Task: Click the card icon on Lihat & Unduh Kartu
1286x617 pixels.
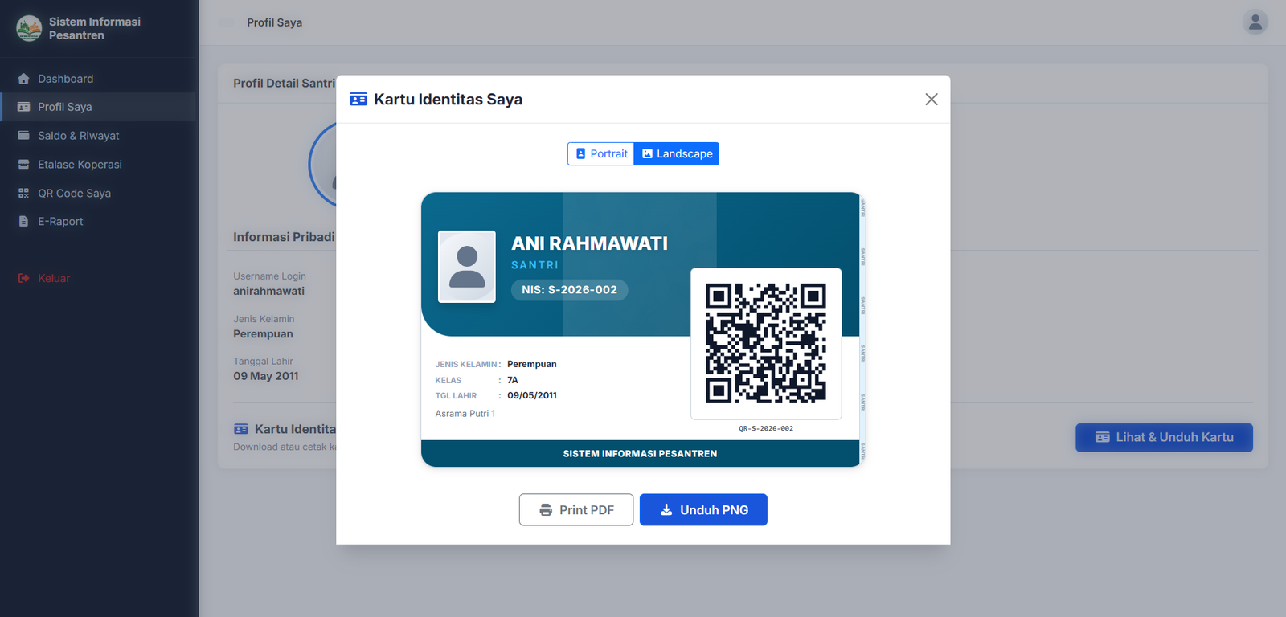Action: pyautogui.click(x=1103, y=438)
